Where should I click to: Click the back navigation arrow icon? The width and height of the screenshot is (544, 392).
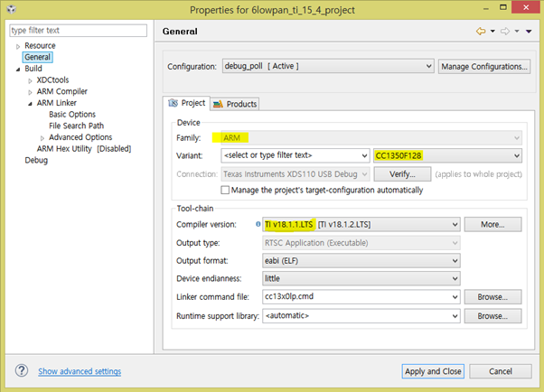[481, 32]
